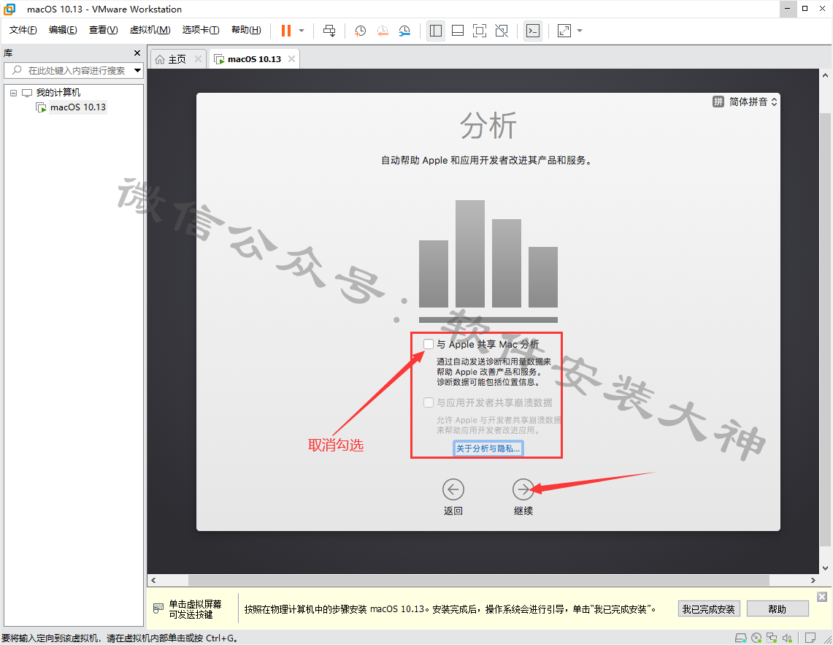Uncheck 与 Apple 共享 Mac 分析

pos(429,344)
